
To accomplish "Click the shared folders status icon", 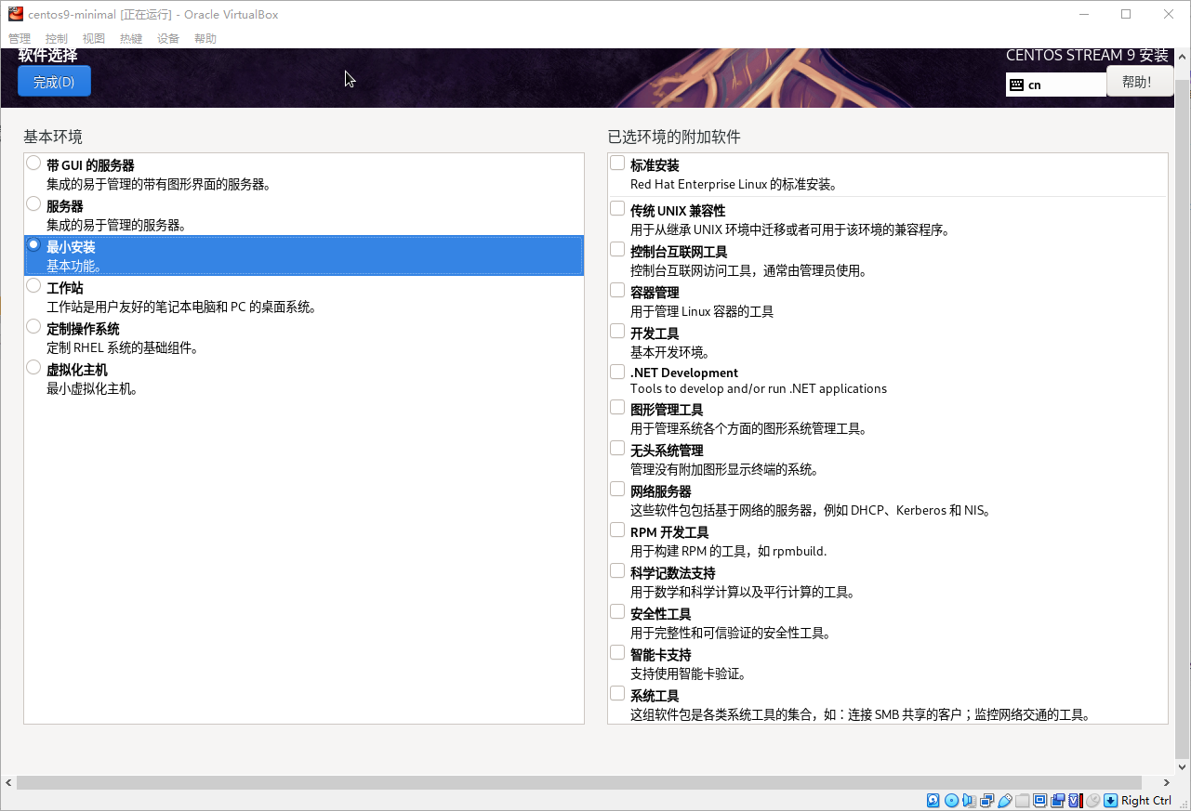I will [x=1022, y=801].
